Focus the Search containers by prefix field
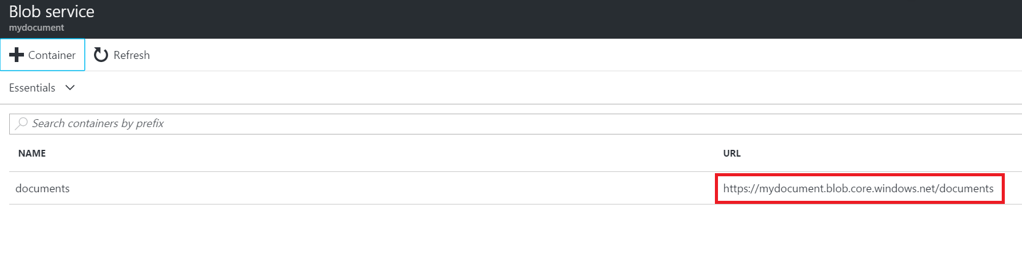The width and height of the screenshot is (1022, 269). coord(369,123)
